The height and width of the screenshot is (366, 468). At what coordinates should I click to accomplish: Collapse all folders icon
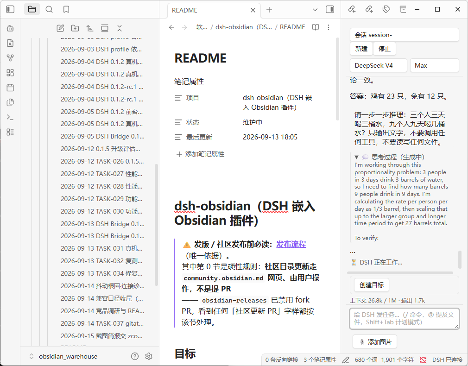(120, 28)
